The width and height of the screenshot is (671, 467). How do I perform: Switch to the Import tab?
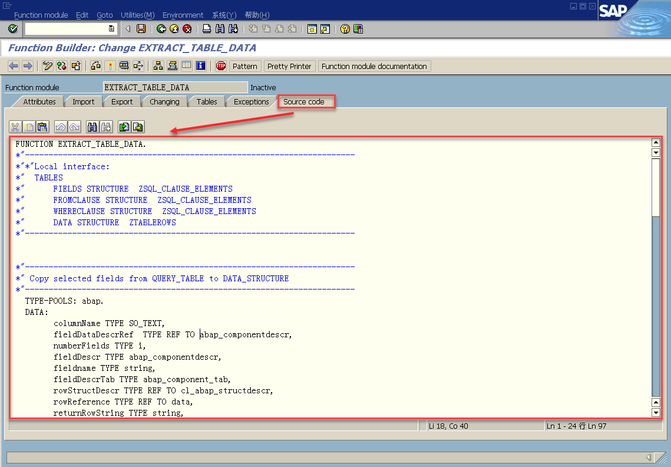(83, 102)
